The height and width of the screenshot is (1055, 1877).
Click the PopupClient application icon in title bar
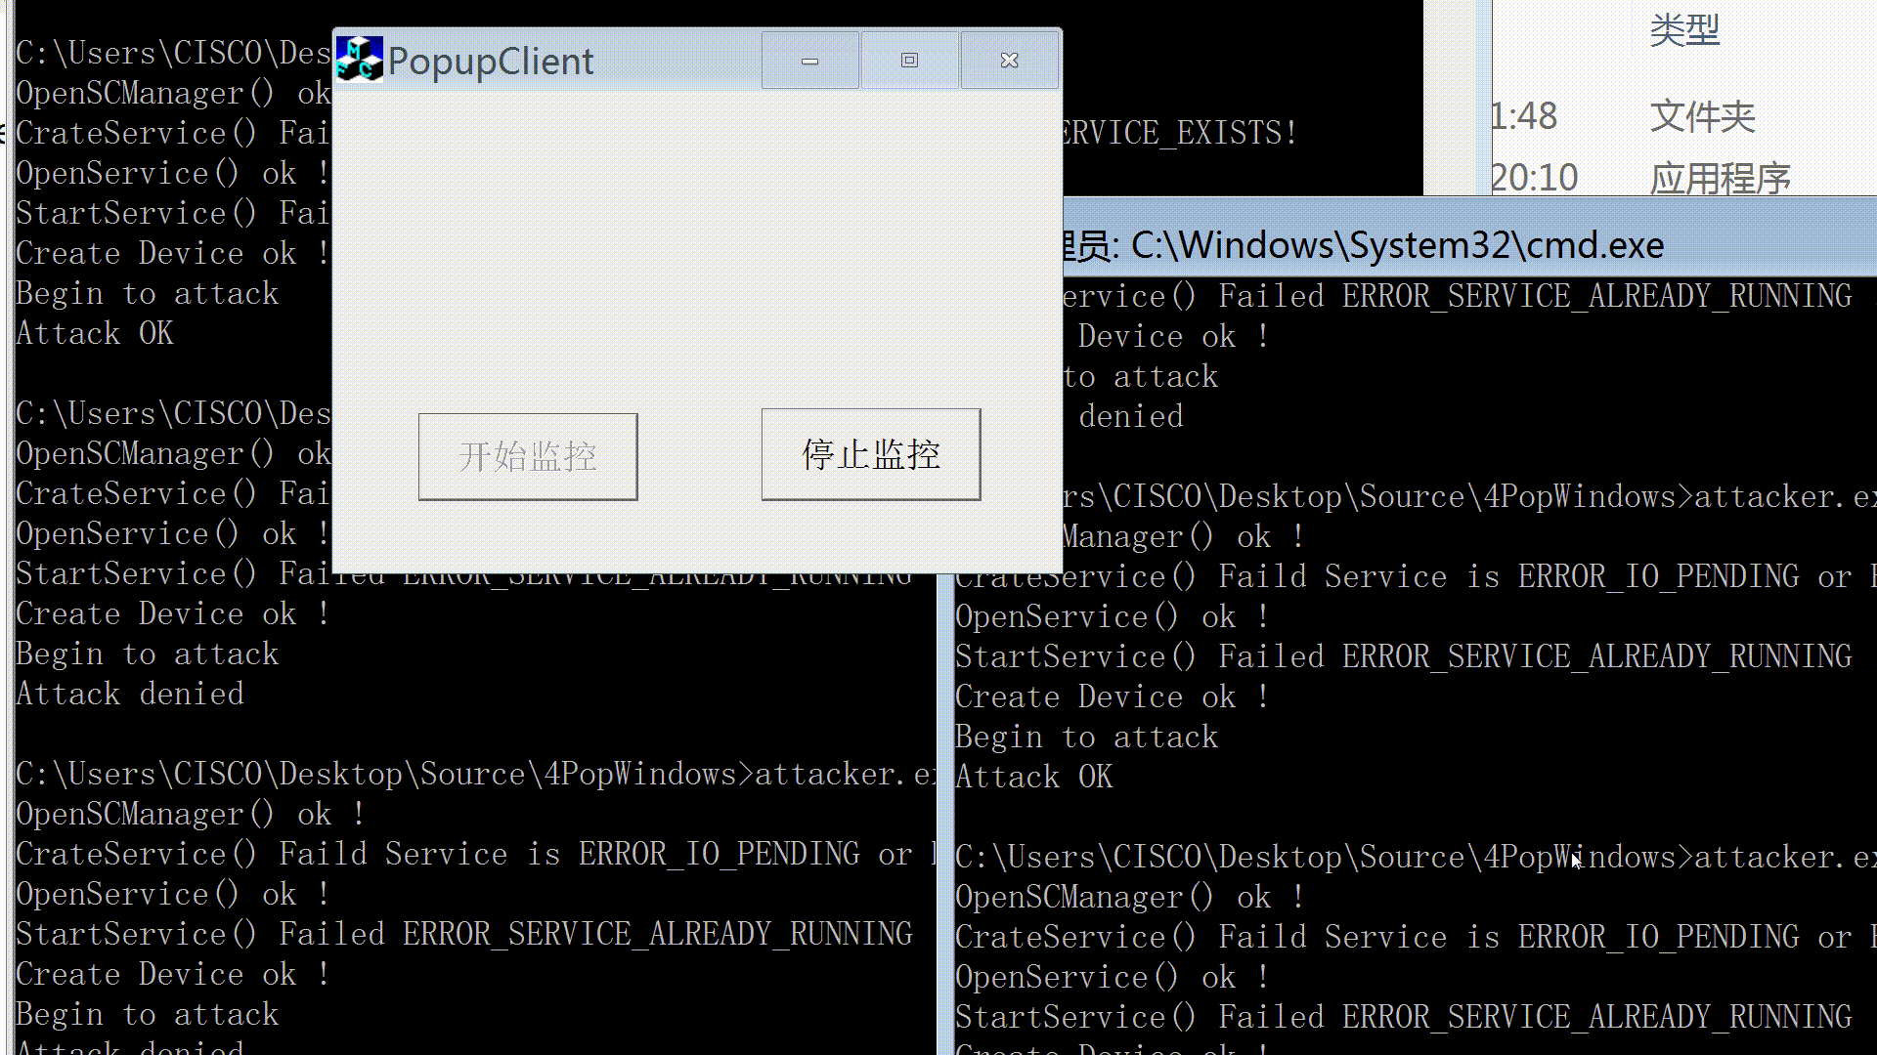pyautogui.click(x=358, y=60)
